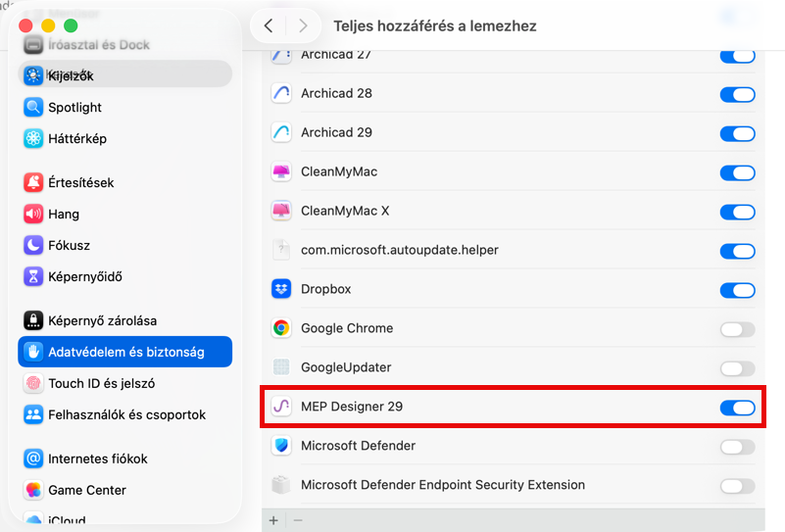The width and height of the screenshot is (785, 532).
Task: Click the Google Chrome app icon
Action: (x=281, y=328)
